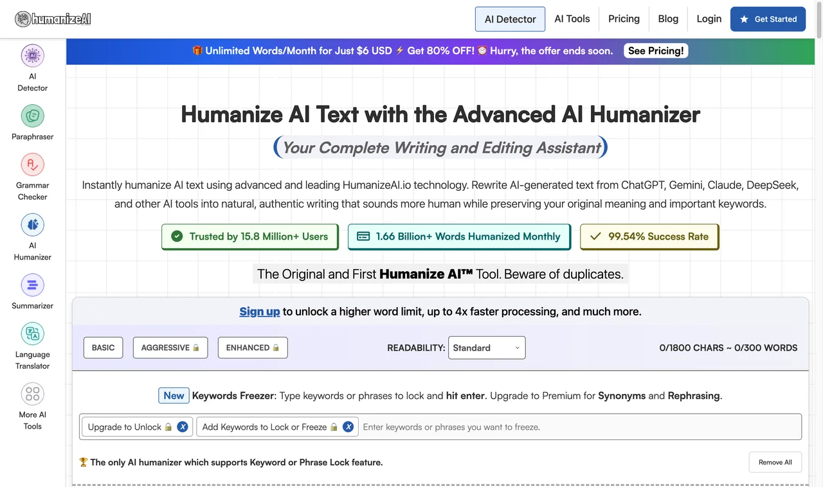Click the green check icon in Trusted badge

[177, 236]
